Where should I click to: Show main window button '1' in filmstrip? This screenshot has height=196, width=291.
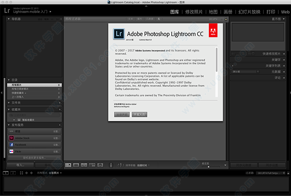click(x=6, y=173)
